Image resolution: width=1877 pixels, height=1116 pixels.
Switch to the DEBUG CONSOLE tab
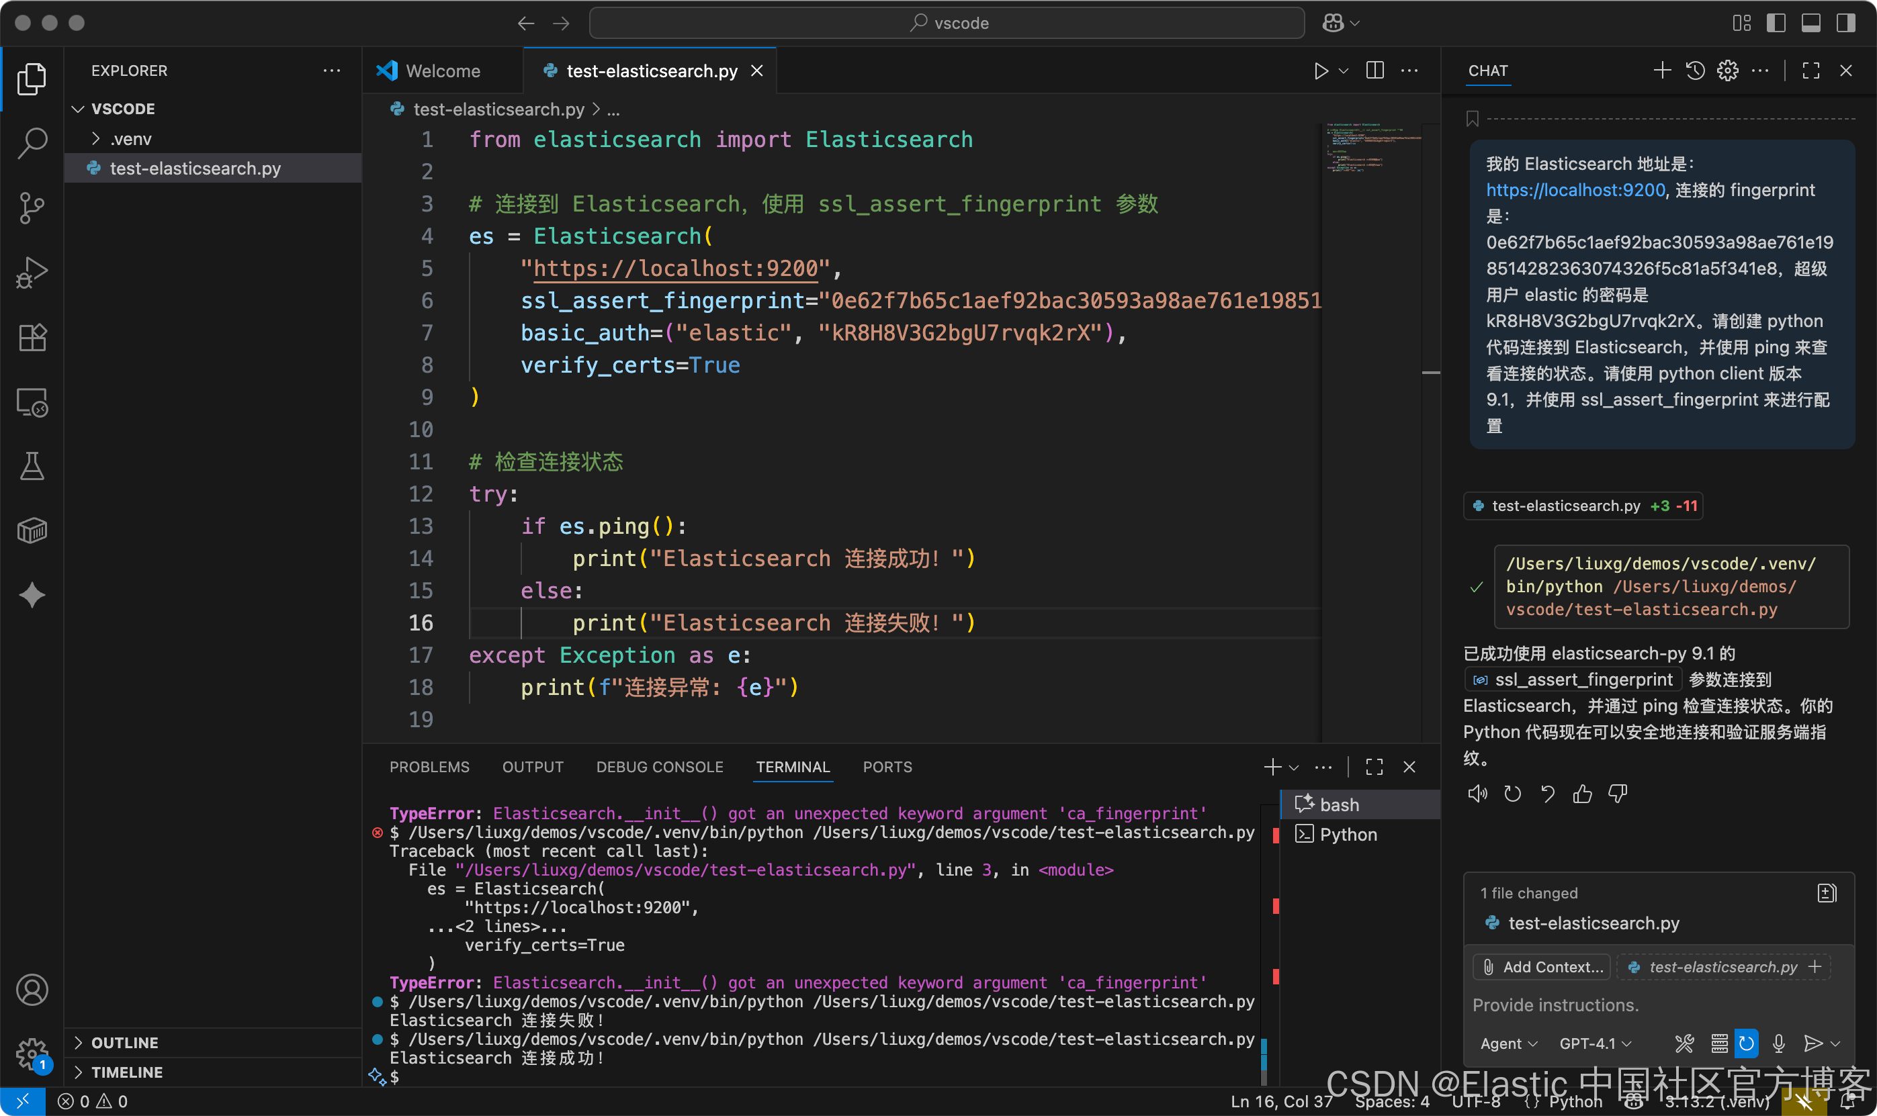pos(659,767)
